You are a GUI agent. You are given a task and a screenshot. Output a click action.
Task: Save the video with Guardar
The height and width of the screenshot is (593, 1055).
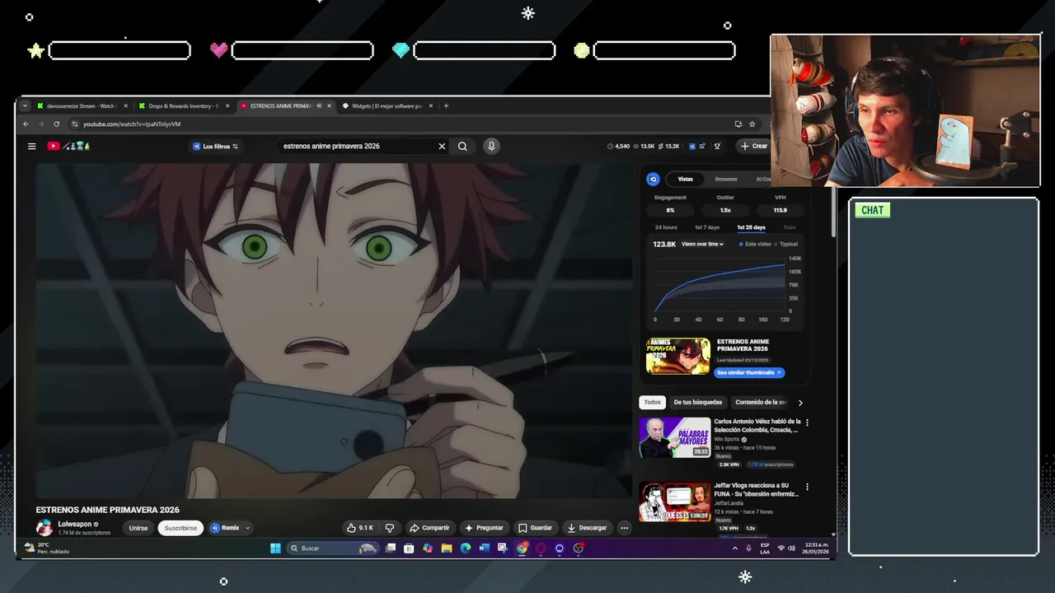click(535, 528)
